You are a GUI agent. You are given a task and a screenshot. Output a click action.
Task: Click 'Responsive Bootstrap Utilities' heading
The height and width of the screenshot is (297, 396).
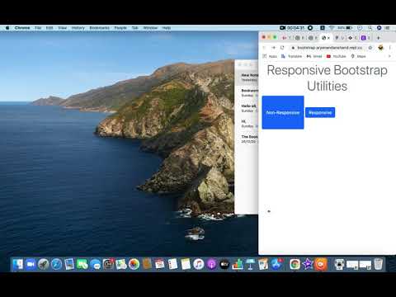(x=328, y=78)
